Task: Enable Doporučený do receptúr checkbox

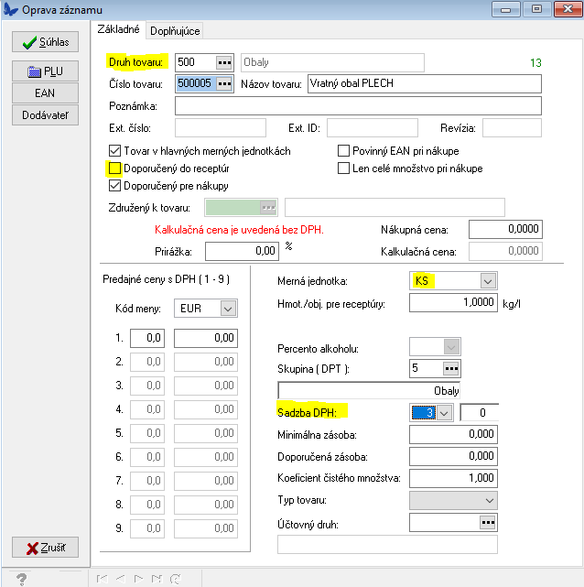Action: 114,168
